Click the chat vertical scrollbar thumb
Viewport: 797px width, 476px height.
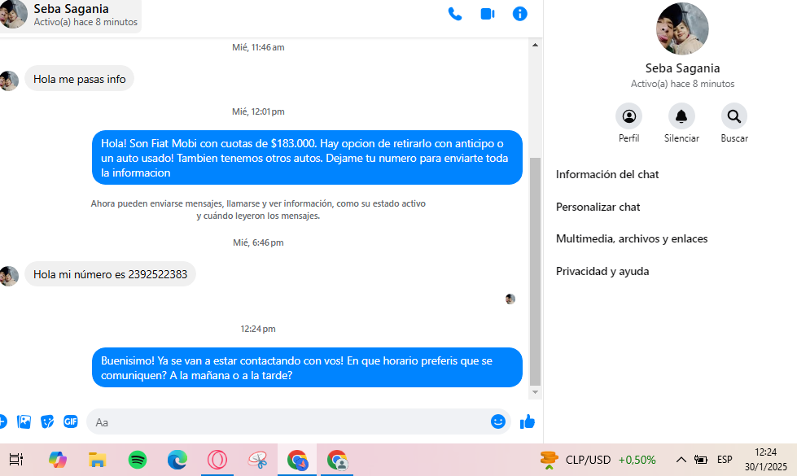pos(535,269)
